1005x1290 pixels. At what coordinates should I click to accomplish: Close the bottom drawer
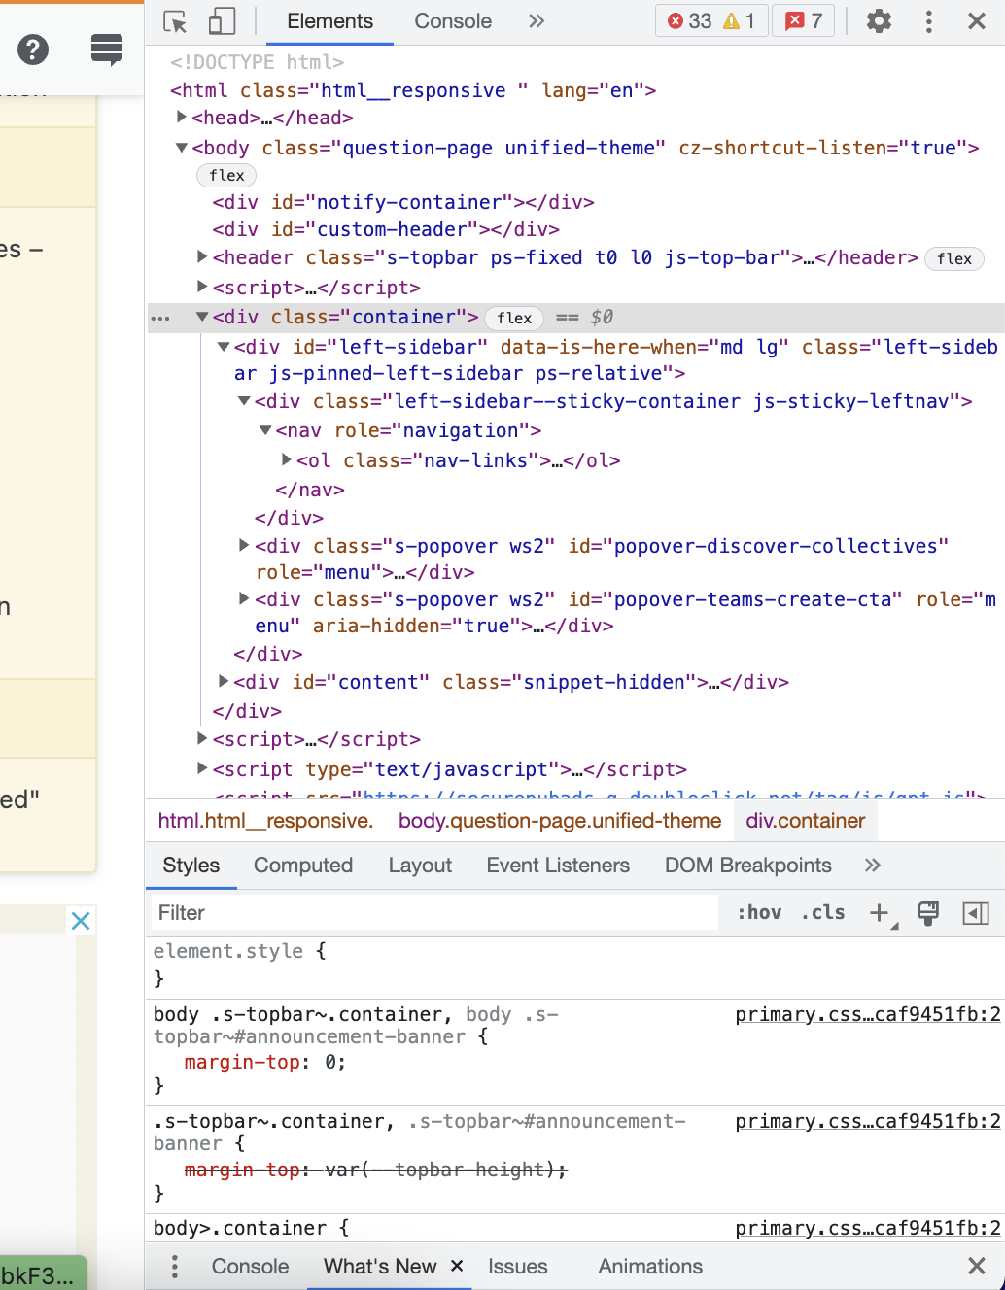click(x=977, y=1266)
